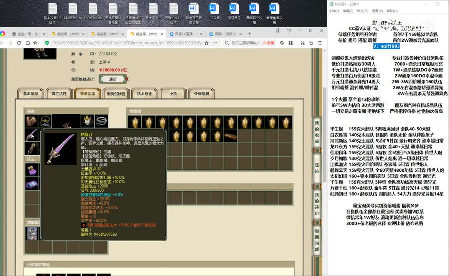
Task: Click the character portrait under 地煞星
Action: (32, 233)
